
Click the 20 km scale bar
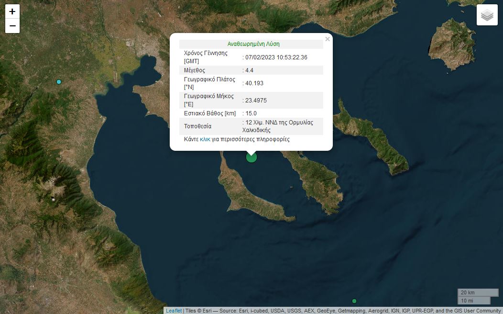coord(477,292)
